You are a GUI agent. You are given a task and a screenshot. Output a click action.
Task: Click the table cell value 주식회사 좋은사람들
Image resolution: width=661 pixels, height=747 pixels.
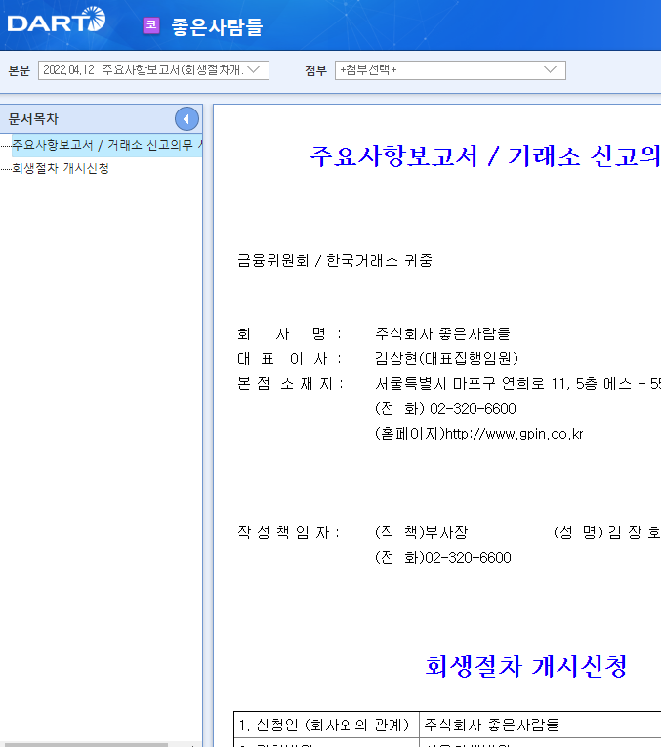point(491,725)
